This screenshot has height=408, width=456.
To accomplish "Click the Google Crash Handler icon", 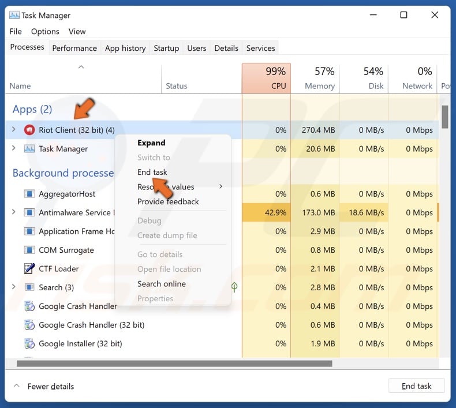I will tap(29, 306).
